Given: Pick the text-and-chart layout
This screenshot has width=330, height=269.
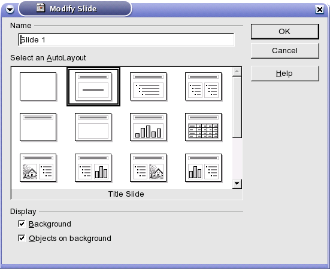Looking at the screenshot, I should tap(93, 168).
